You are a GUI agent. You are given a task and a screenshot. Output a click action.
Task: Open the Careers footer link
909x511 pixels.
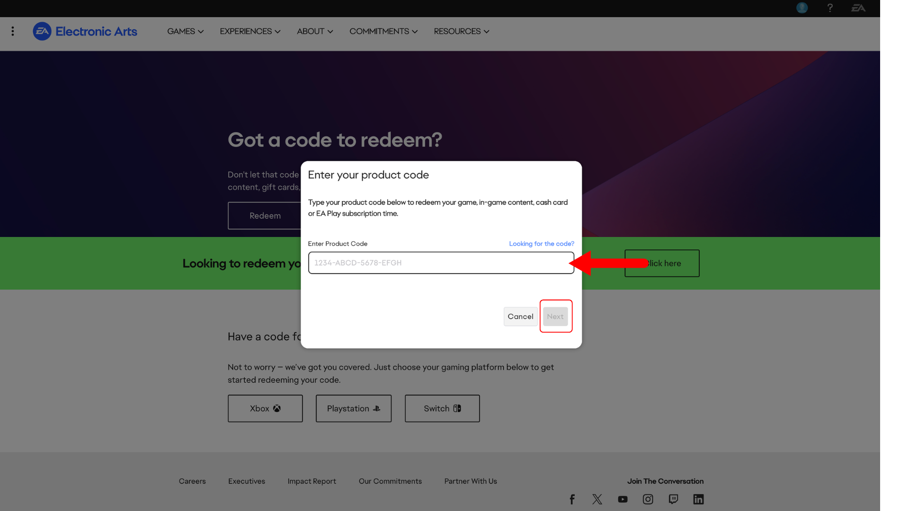coord(192,481)
